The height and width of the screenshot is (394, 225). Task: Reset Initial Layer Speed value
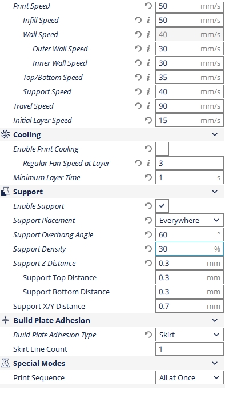tap(148, 120)
